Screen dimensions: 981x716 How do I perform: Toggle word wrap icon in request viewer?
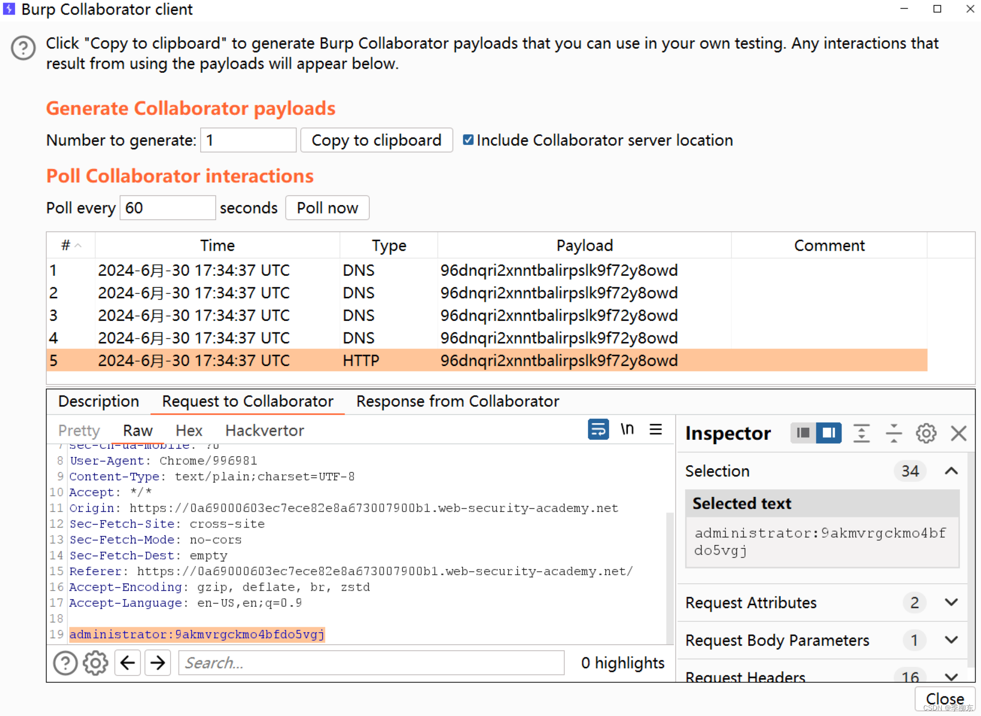pyautogui.click(x=598, y=430)
